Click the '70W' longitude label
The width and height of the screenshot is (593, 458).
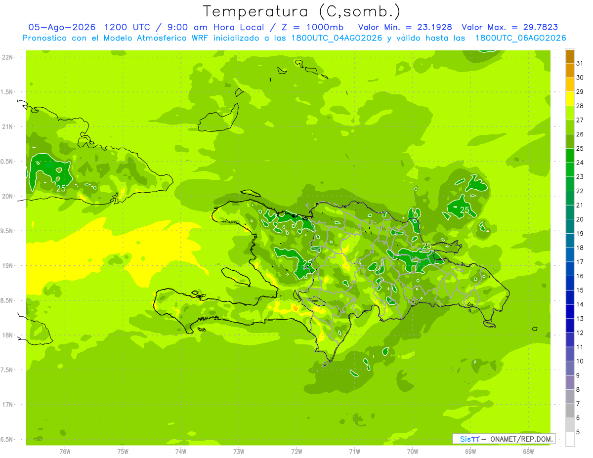pyautogui.click(x=413, y=451)
